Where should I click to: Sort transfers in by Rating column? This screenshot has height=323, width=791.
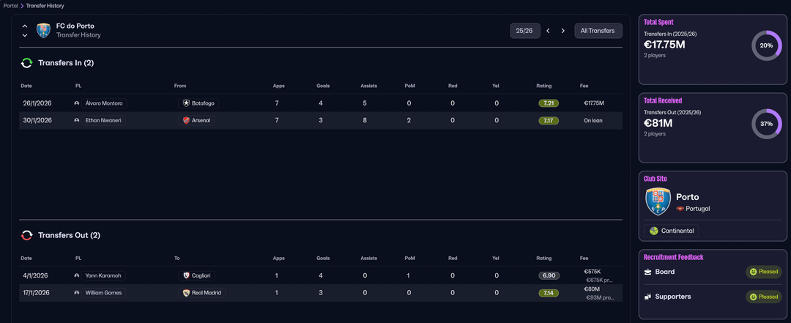[x=543, y=86]
